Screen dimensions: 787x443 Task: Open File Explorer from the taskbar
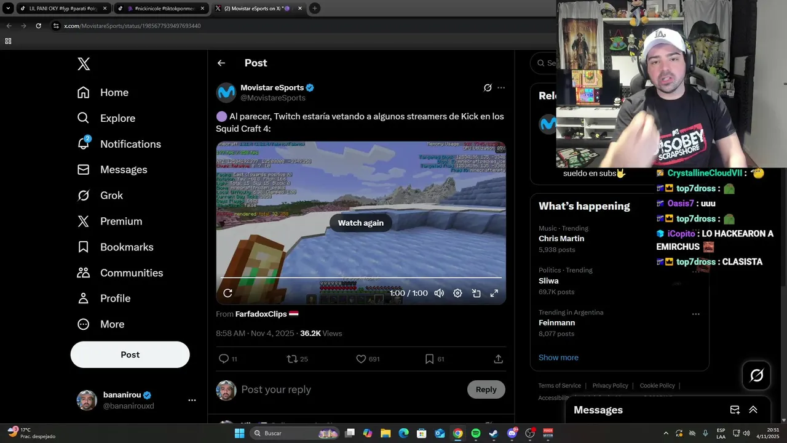click(x=386, y=433)
